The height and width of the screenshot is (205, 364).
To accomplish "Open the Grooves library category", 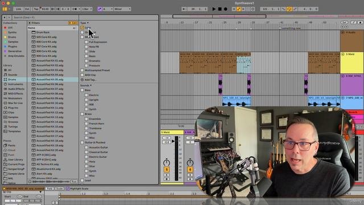I will pyautogui.click(x=13, y=122).
